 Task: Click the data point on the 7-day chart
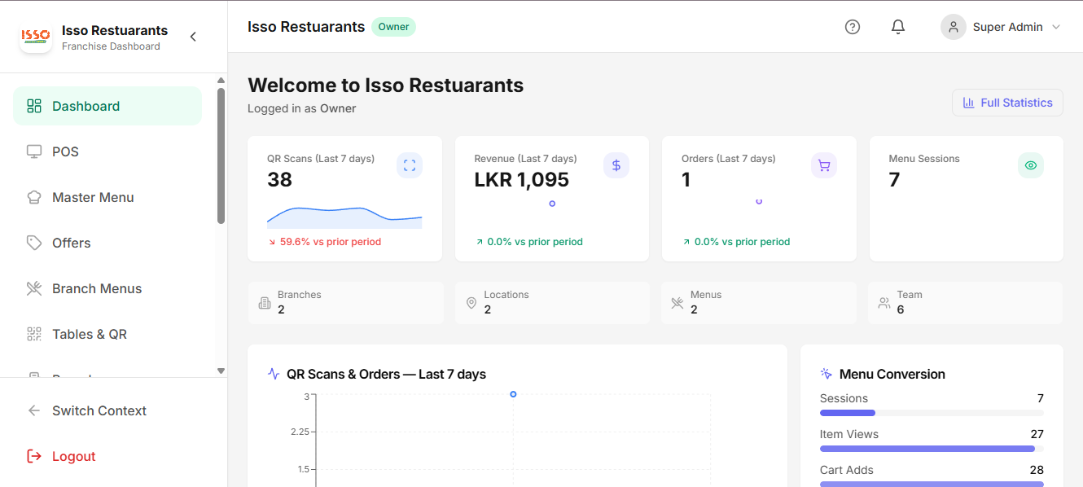513,394
